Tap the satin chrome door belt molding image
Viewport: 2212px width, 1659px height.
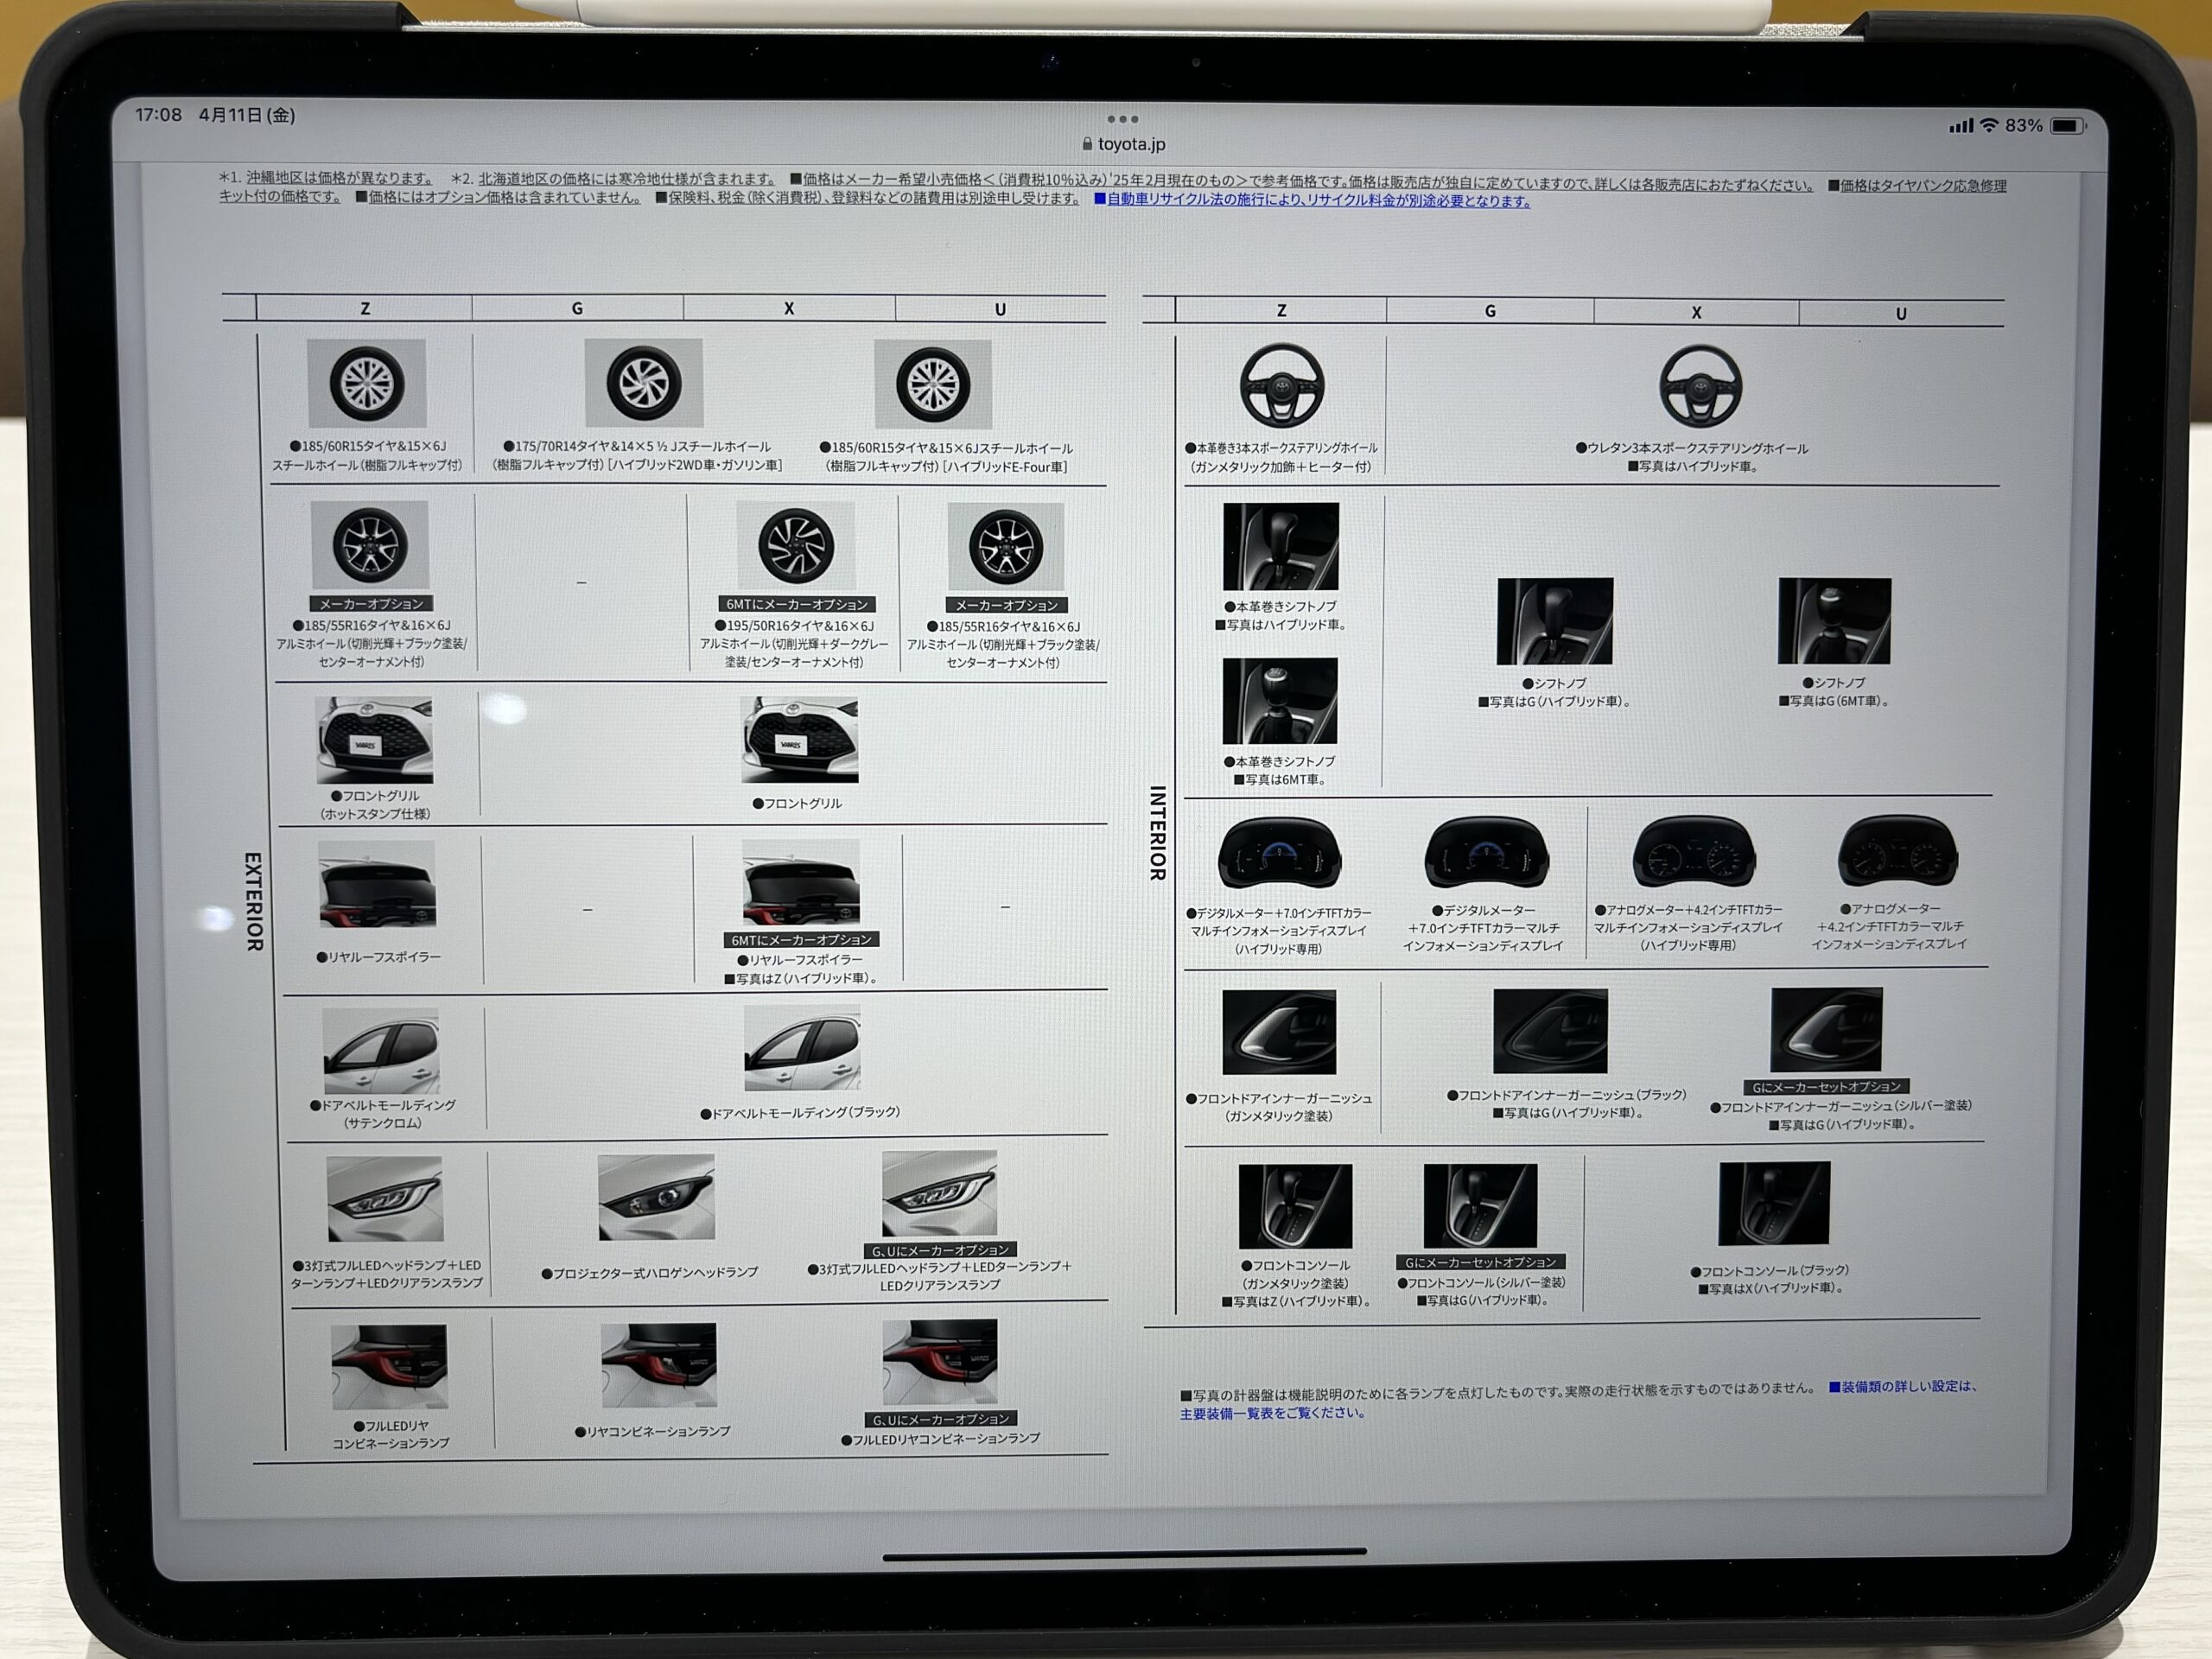tap(380, 1051)
